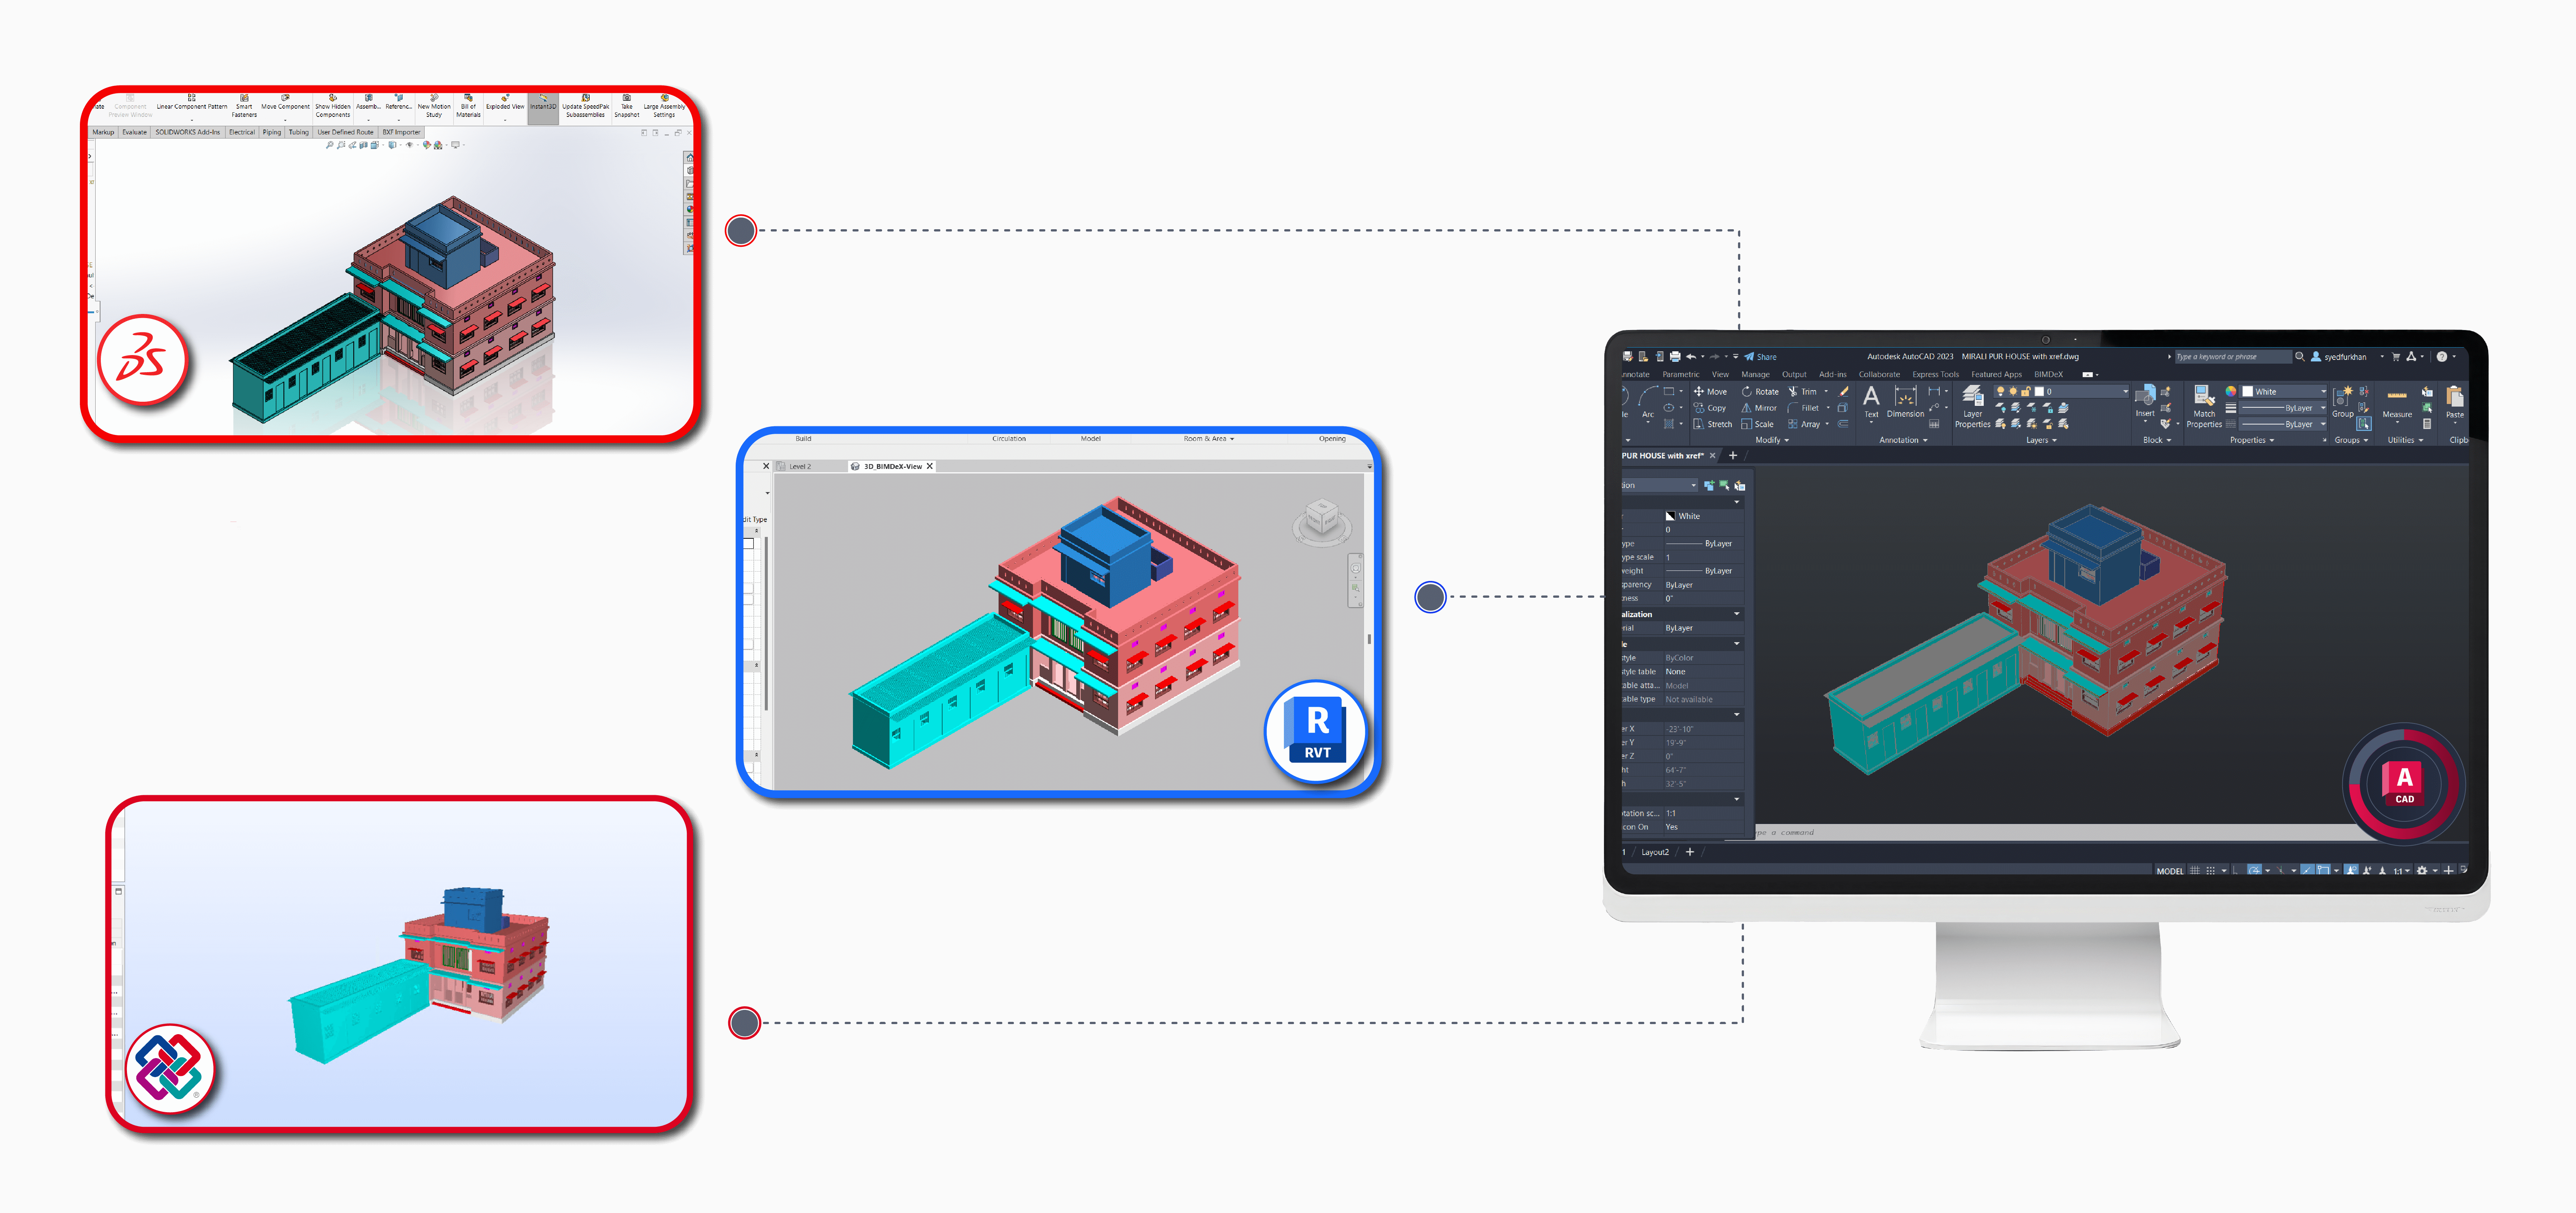The width and height of the screenshot is (2576, 1213).
Task: Click the Rotate tool in AutoCAD
Action: click(x=1760, y=392)
